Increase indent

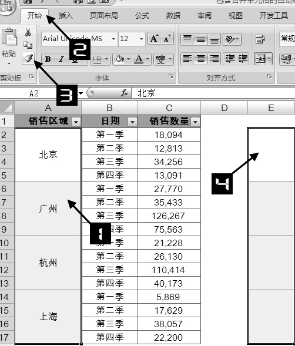point(243,59)
